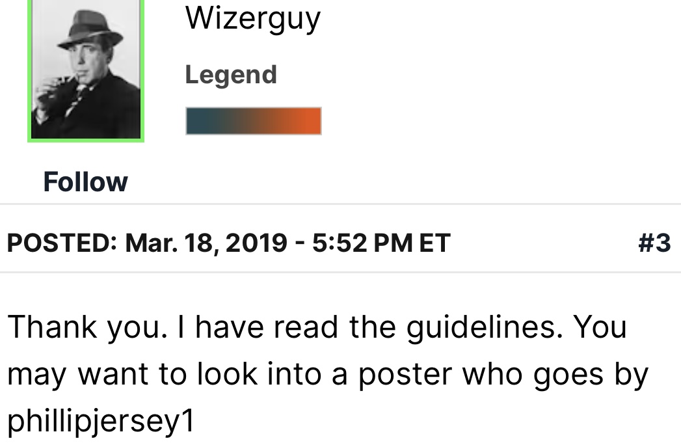Click the 5:52 PM ET timestamp
This screenshot has height=447, width=681.
coord(381,243)
